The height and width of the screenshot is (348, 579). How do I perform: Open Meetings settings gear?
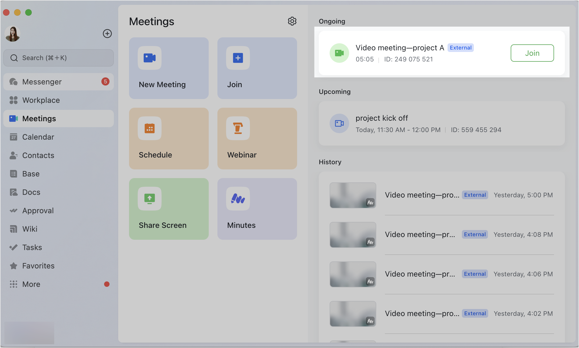(x=292, y=21)
